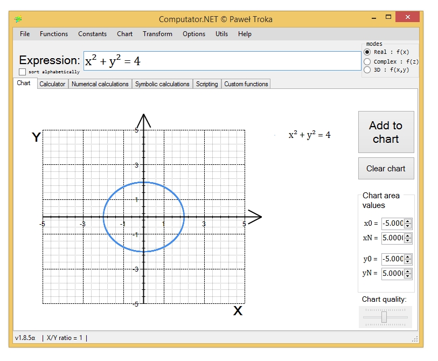This screenshot has width=438, height=361.
Task: Click the y0 value field
Action: tap(393, 259)
